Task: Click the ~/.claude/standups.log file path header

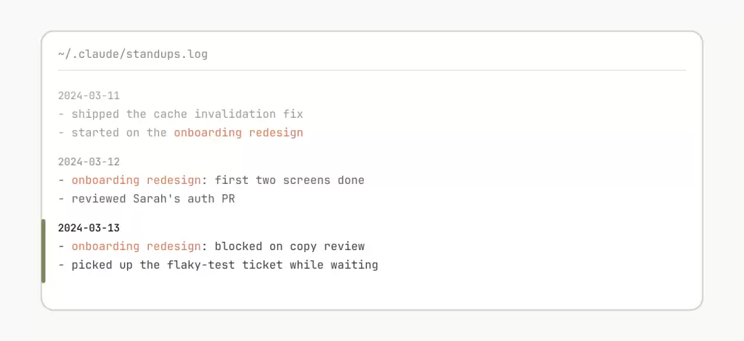Action: (133, 54)
